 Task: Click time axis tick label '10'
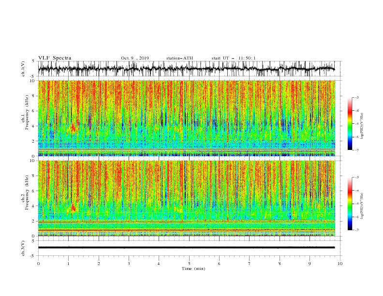pyautogui.click(x=340, y=264)
